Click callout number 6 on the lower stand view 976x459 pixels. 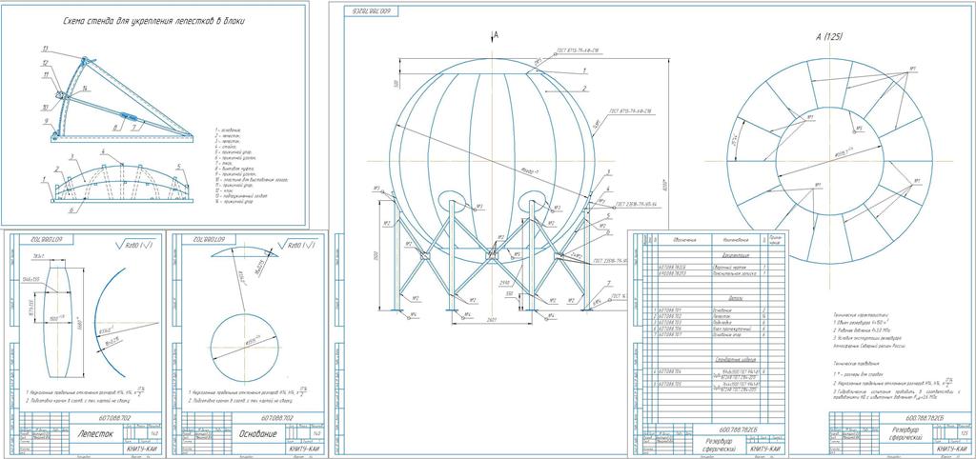pos(71,210)
